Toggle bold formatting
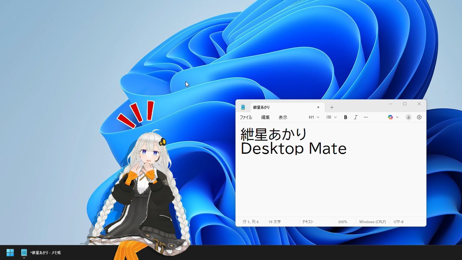 coord(345,117)
